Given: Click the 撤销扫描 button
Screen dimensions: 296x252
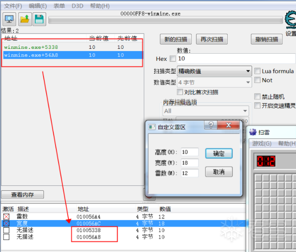Looking at the screenshot, I should tap(267, 39).
